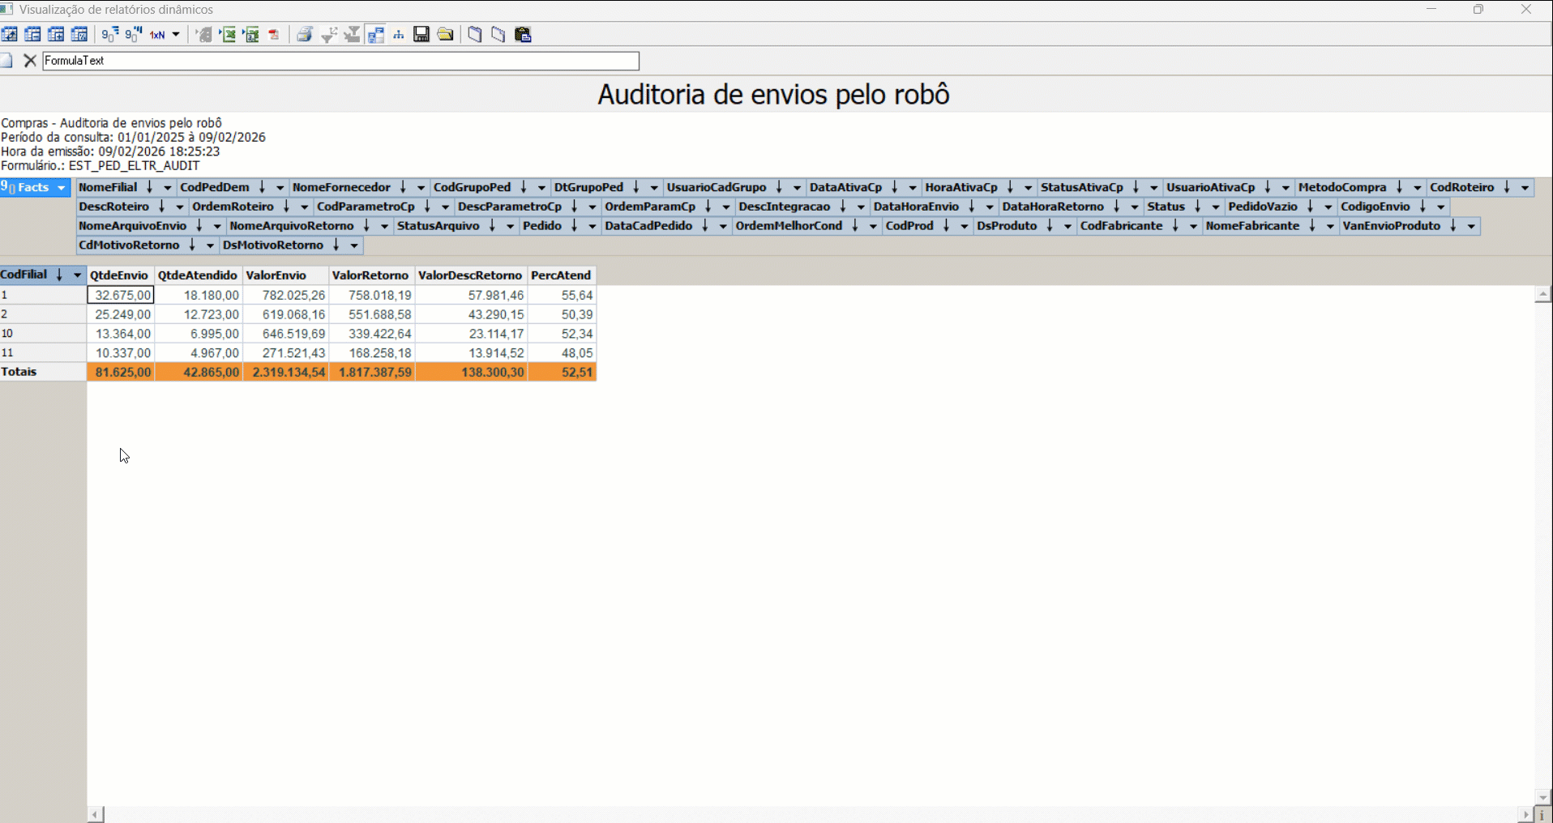
Task: Click the printer icon in toolbar
Action: pos(305,35)
